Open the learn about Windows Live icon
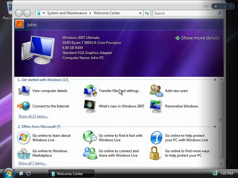The height and width of the screenshot is (178, 238). tap(24, 138)
